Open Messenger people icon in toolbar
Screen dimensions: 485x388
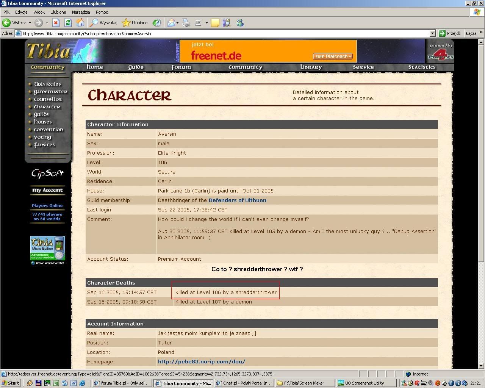click(239, 23)
